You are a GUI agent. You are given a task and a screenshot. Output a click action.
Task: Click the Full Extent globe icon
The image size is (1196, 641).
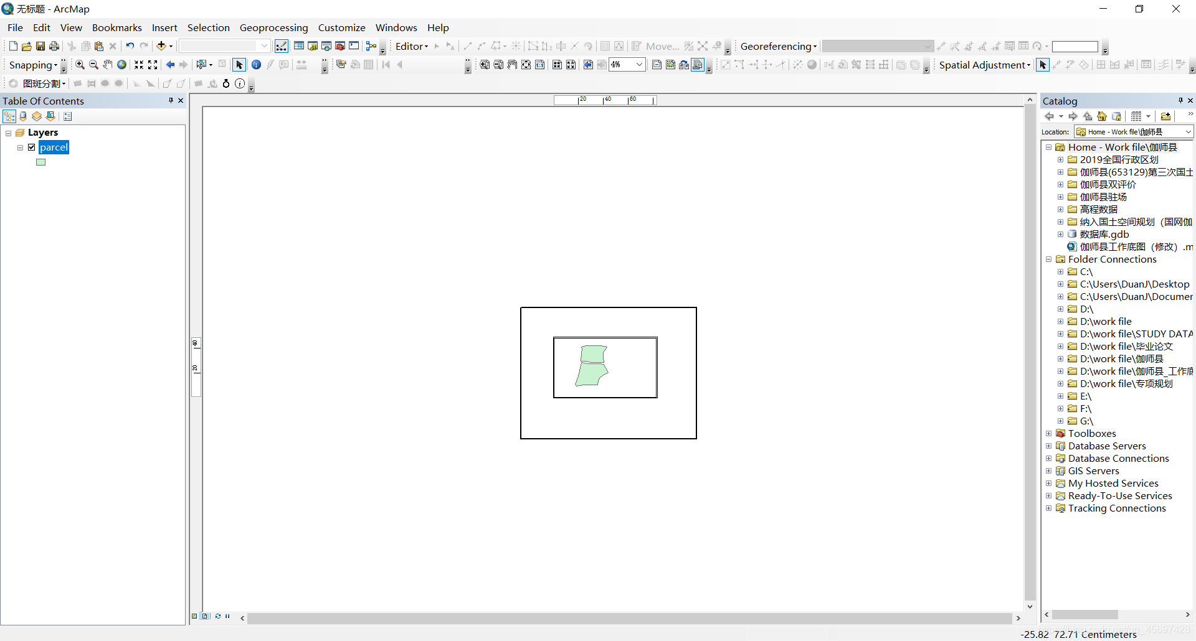(x=122, y=65)
